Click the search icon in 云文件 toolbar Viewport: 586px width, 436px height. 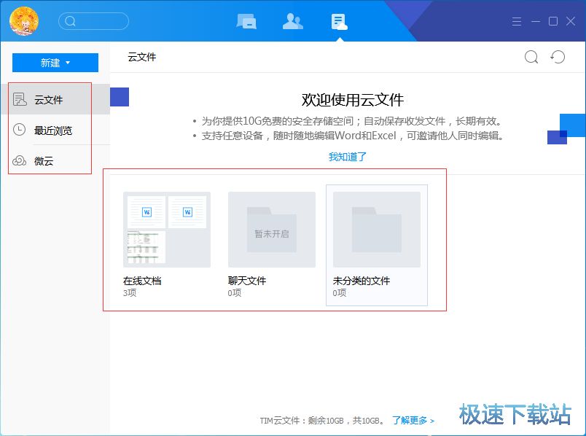coord(531,57)
